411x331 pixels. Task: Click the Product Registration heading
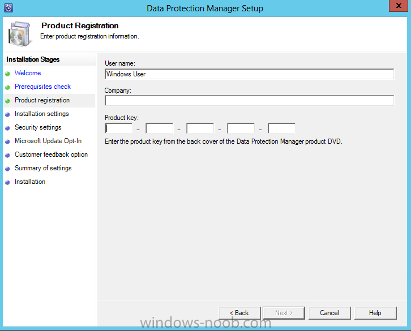pyautogui.click(x=80, y=25)
